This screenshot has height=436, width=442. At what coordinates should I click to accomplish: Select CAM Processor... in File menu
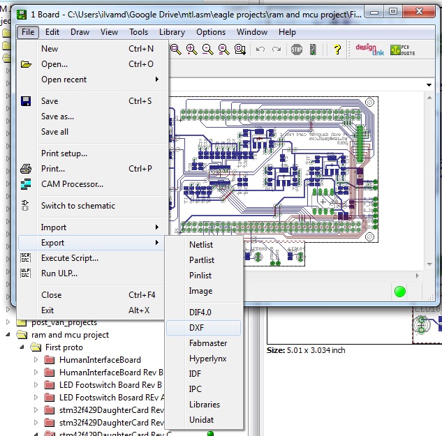pos(72,184)
